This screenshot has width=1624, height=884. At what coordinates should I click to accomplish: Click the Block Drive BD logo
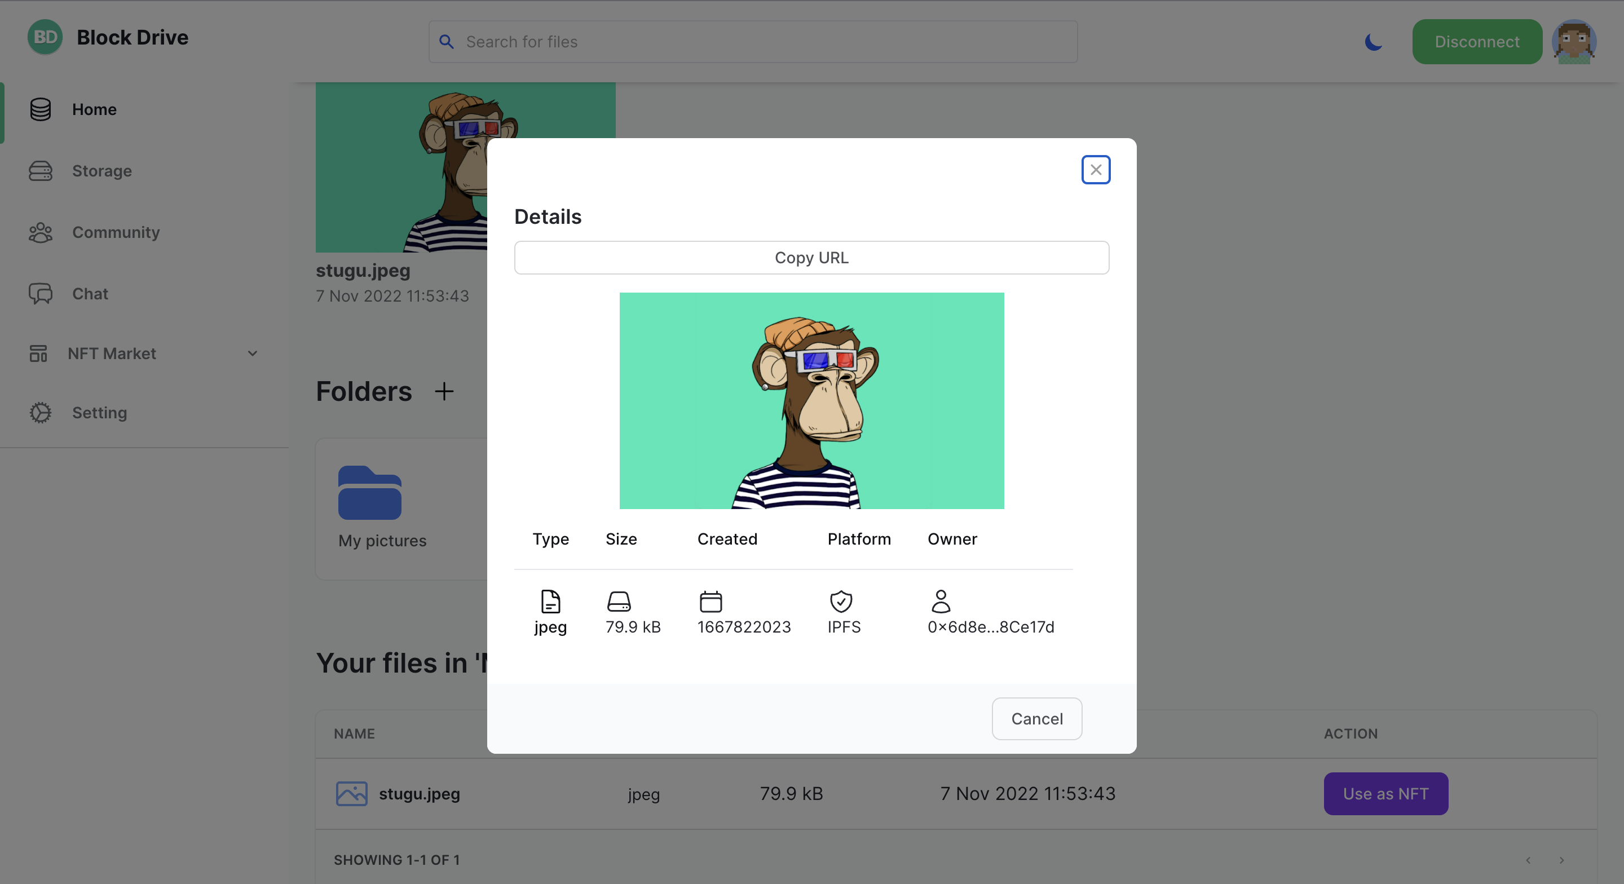[x=45, y=37]
